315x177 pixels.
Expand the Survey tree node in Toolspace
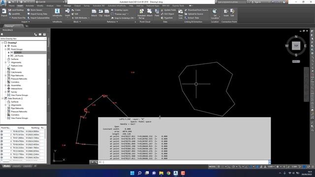(5, 92)
